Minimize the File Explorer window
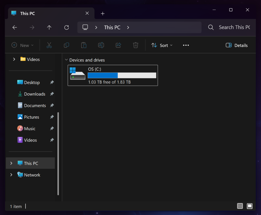This screenshot has width=261, height=215. tap(214, 10)
